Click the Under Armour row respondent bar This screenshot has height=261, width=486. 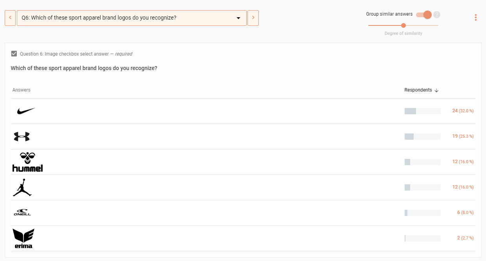(423, 137)
